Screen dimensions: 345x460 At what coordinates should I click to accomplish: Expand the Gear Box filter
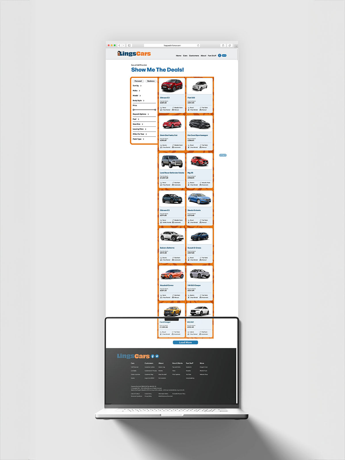point(138,124)
